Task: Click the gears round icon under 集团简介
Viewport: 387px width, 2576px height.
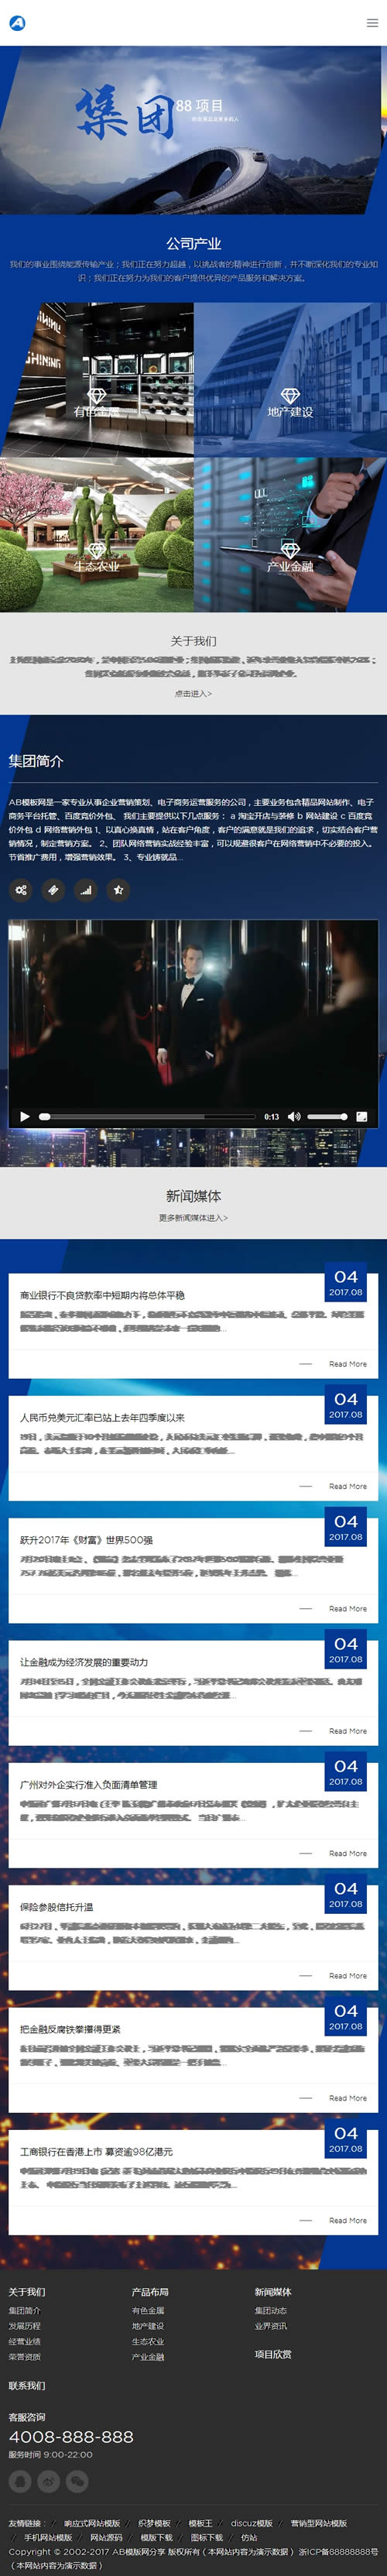Action: [x=21, y=889]
